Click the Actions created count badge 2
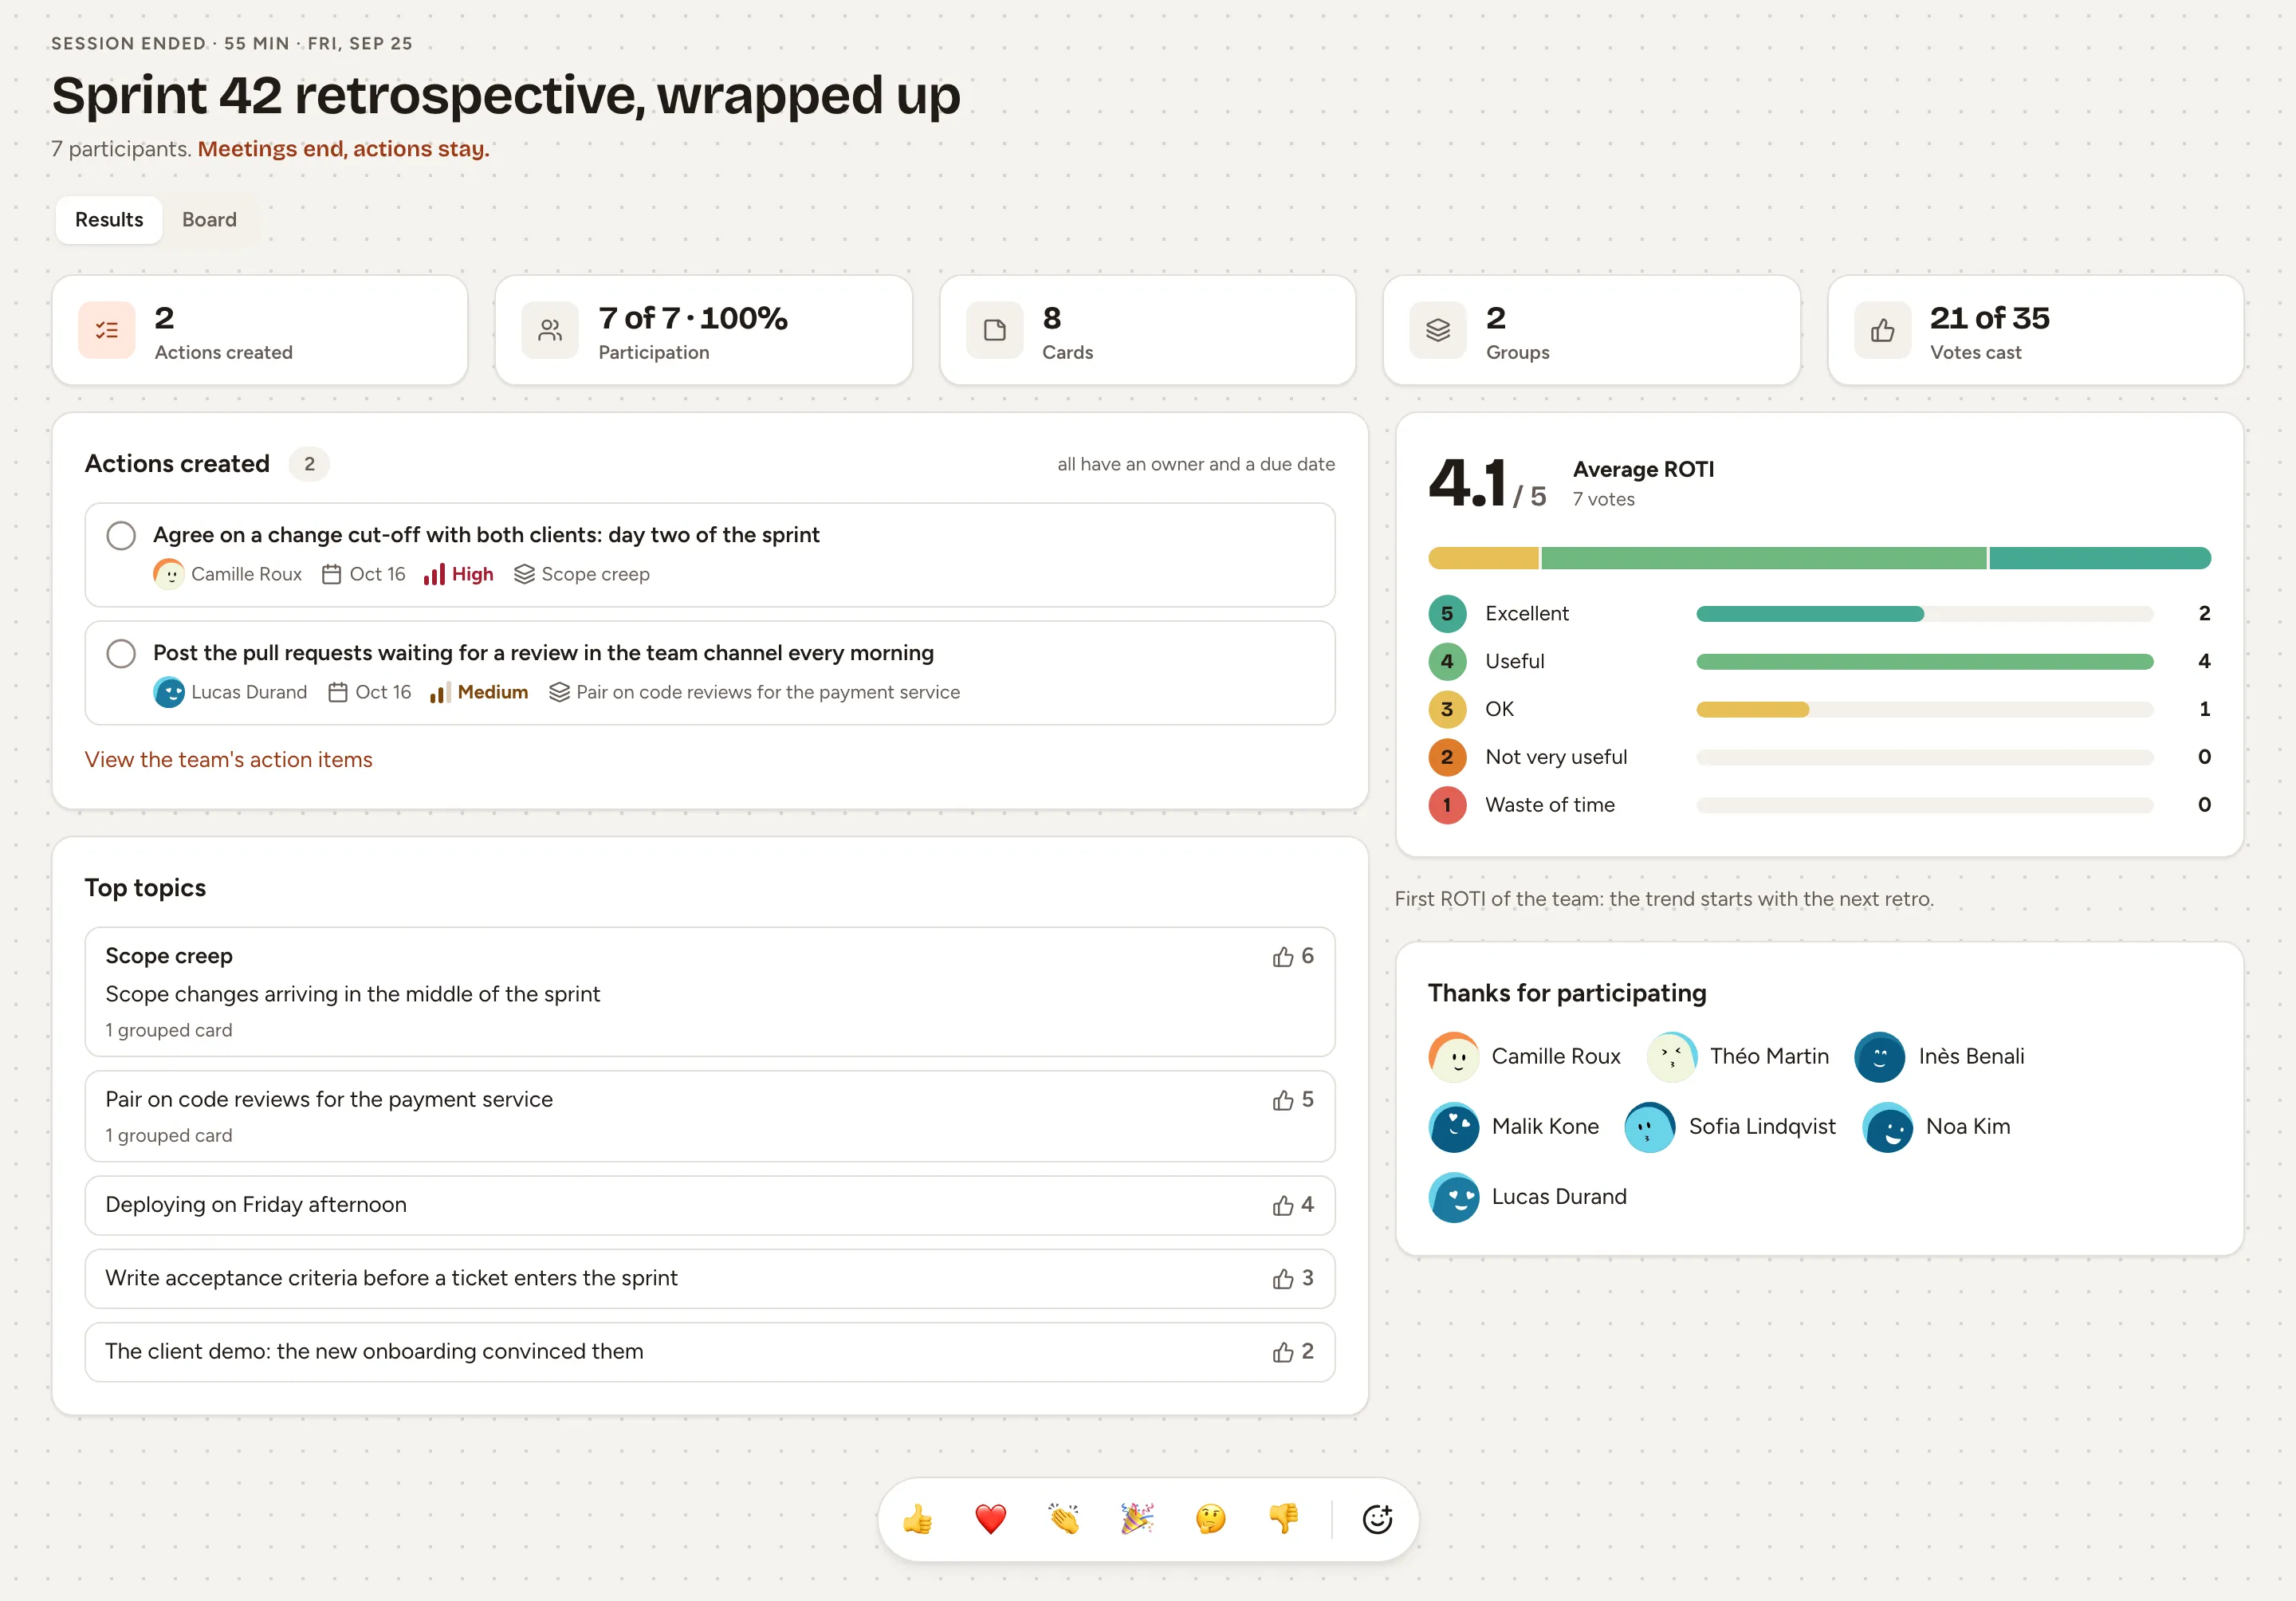Image resolution: width=2296 pixels, height=1601 pixels. click(x=309, y=464)
